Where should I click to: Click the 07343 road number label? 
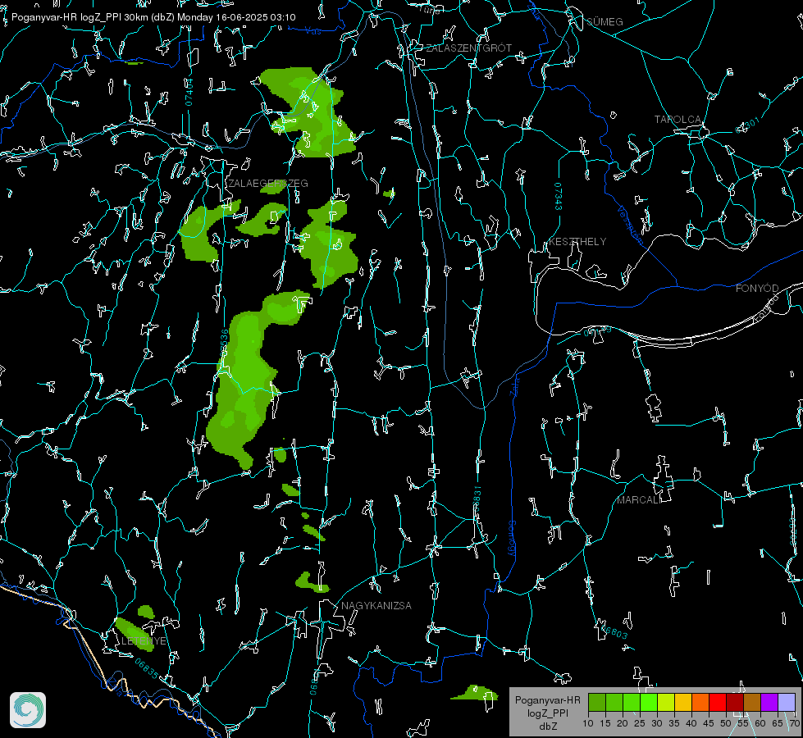tap(559, 196)
